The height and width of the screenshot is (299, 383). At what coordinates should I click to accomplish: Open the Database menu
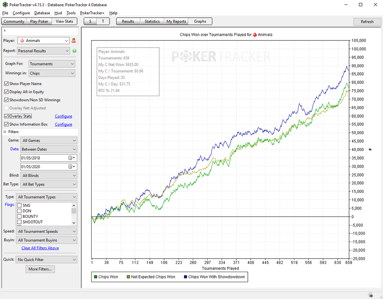coord(42,13)
